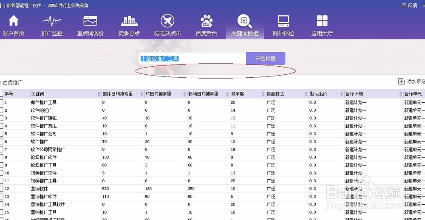This screenshot has width=425, height=220.
Task: Open the 账户首页 home icon
Action: (14, 21)
